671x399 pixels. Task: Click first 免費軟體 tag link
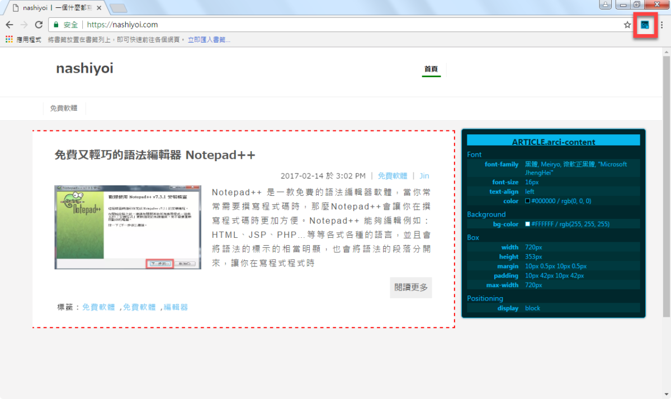pyautogui.click(x=98, y=307)
